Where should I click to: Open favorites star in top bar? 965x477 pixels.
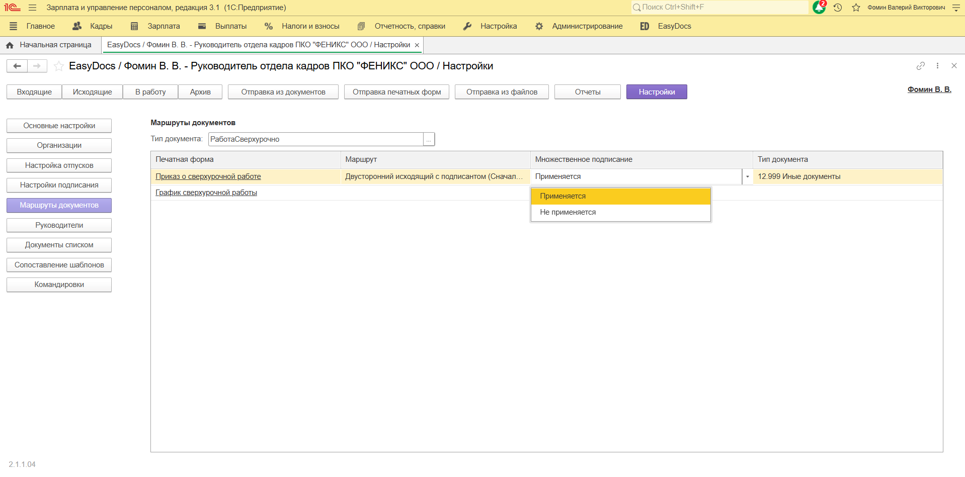[x=856, y=8]
